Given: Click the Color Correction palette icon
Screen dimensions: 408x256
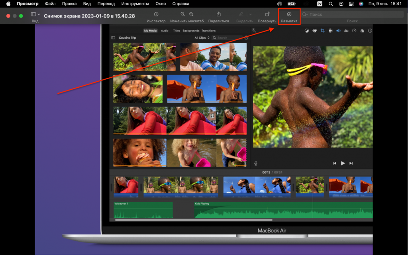Looking at the screenshot, I should [314, 31].
